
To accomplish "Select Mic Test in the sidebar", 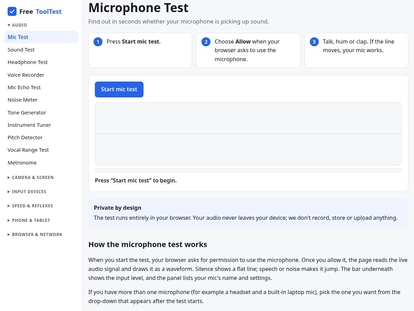I will pos(41,37).
